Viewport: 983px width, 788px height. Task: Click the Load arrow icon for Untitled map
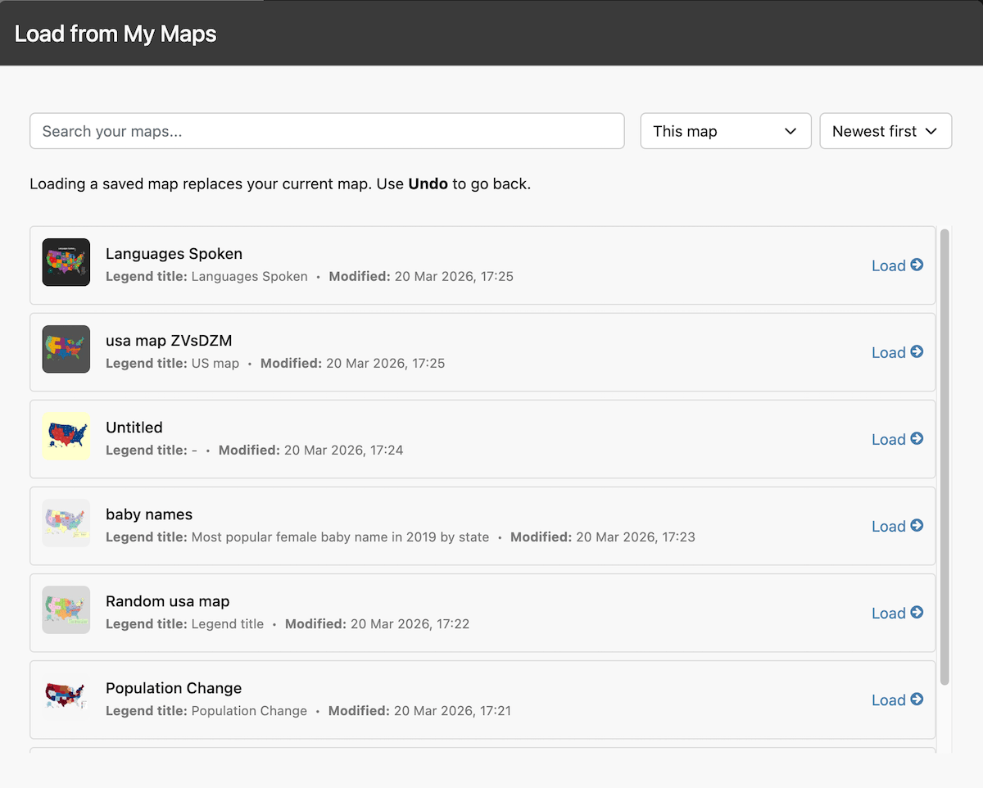click(917, 438)
